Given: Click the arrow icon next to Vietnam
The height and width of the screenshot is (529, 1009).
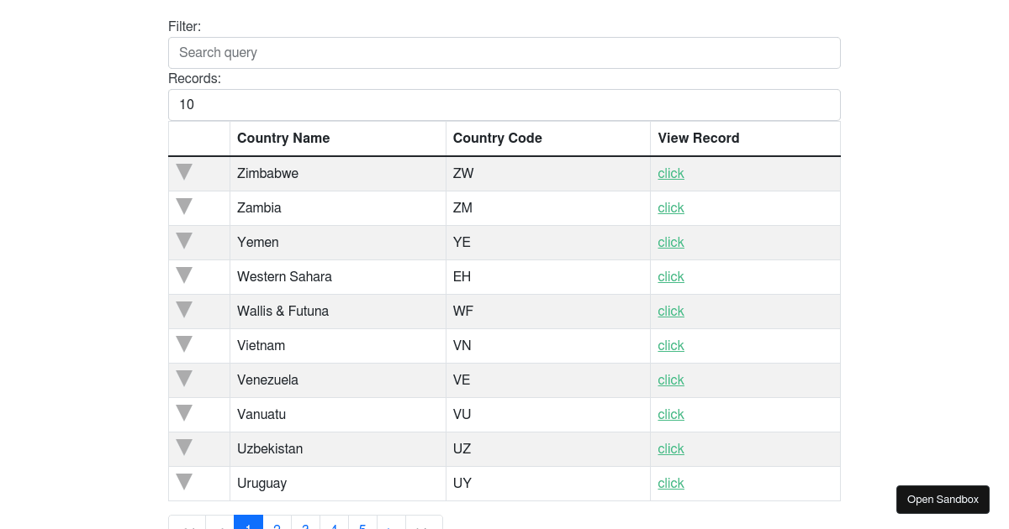Looking at the screenshot, I should tap(184, 344).
